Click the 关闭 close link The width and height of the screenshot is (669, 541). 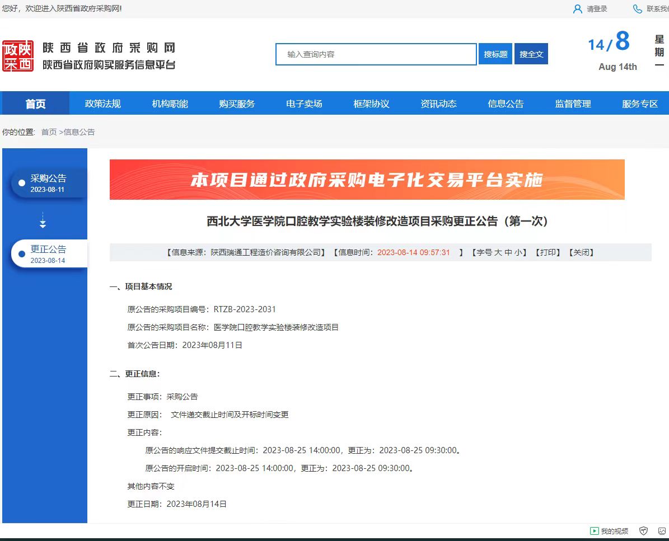point(581,252)
